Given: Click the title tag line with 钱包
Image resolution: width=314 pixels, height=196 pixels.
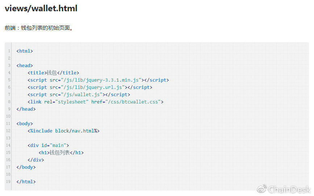Looking at the screenshot, I should tap(53, 73).
